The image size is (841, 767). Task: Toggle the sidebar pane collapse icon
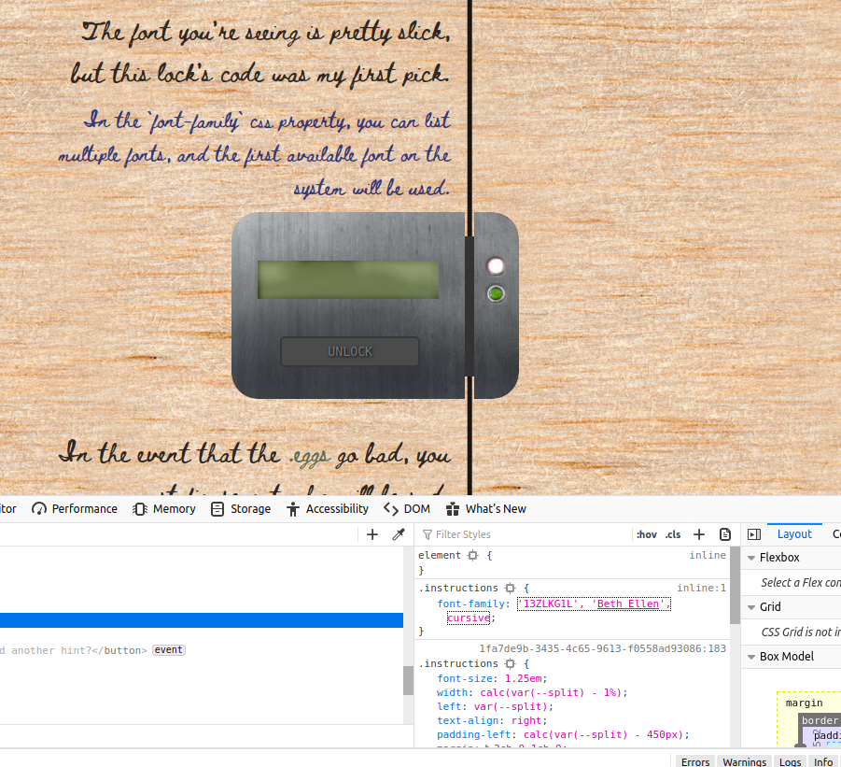754,534
